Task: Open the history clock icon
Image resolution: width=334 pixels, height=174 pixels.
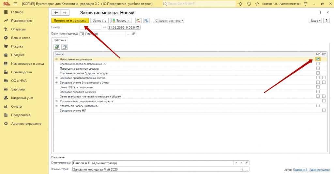Action: click(249, 4)
